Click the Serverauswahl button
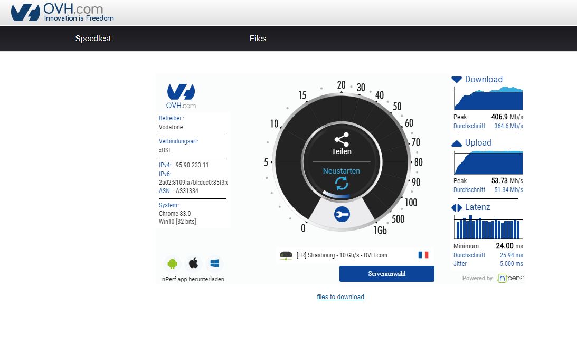This screenshot has width=577, height=354. [x=387, y=273]
